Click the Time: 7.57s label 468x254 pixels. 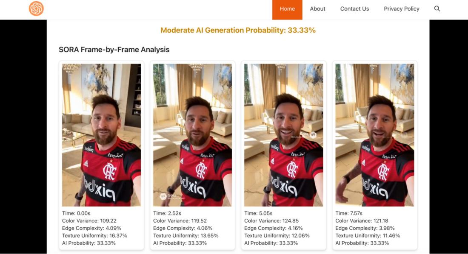[349, 213]
